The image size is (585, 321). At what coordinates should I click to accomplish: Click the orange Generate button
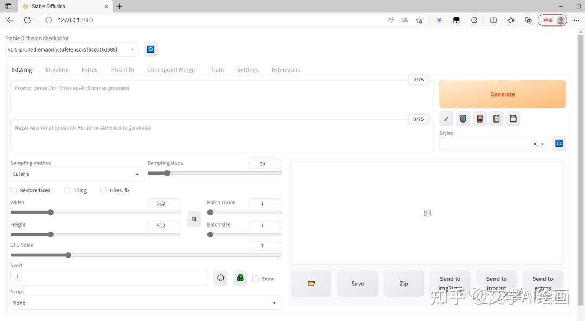(x=503, y=94)
